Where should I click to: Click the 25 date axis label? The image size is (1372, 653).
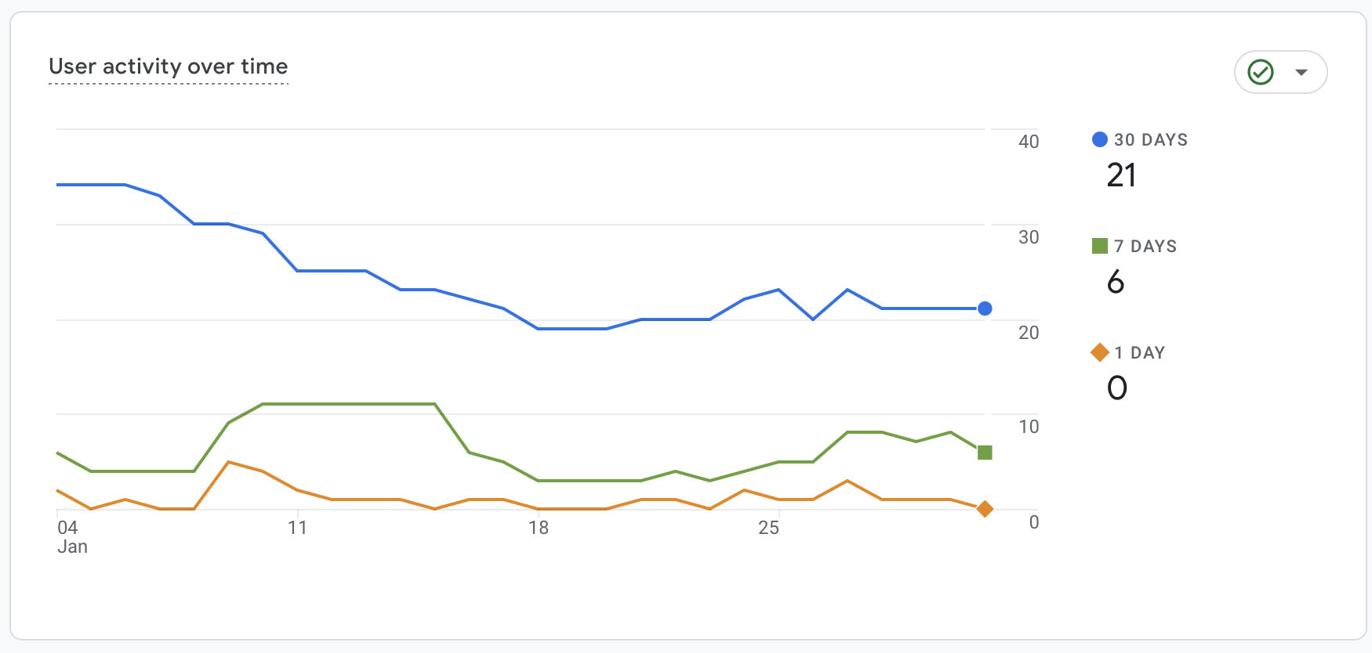pos(768,528)
